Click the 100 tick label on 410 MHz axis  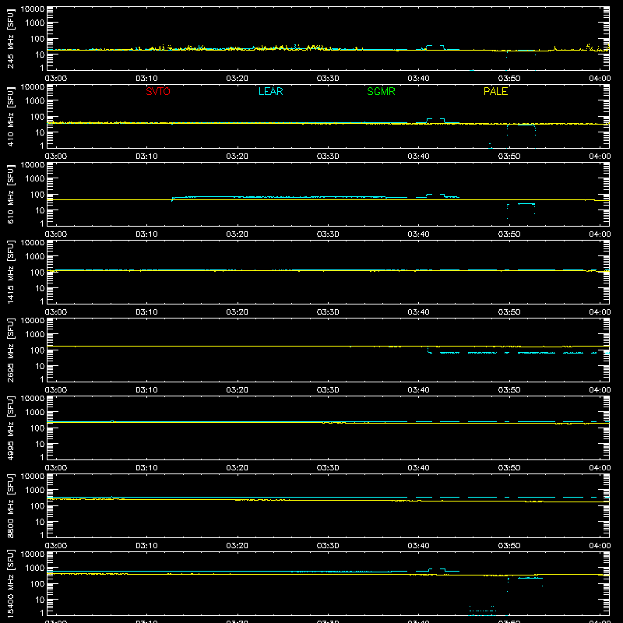[x=37, y=117]
